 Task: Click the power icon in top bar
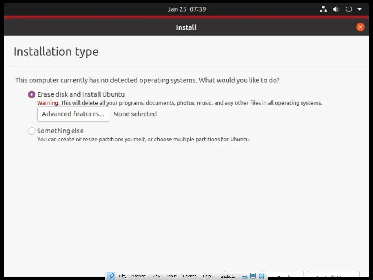click(x=349, y=9)
